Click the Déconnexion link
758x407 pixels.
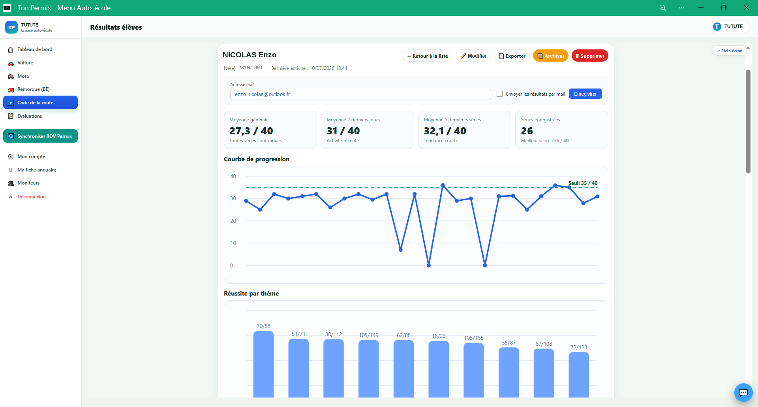click(x=32, y=197)
